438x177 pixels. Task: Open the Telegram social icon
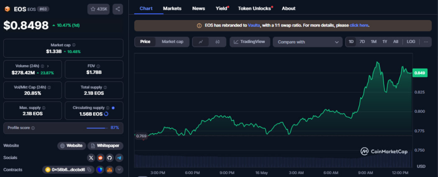point(119,158)
